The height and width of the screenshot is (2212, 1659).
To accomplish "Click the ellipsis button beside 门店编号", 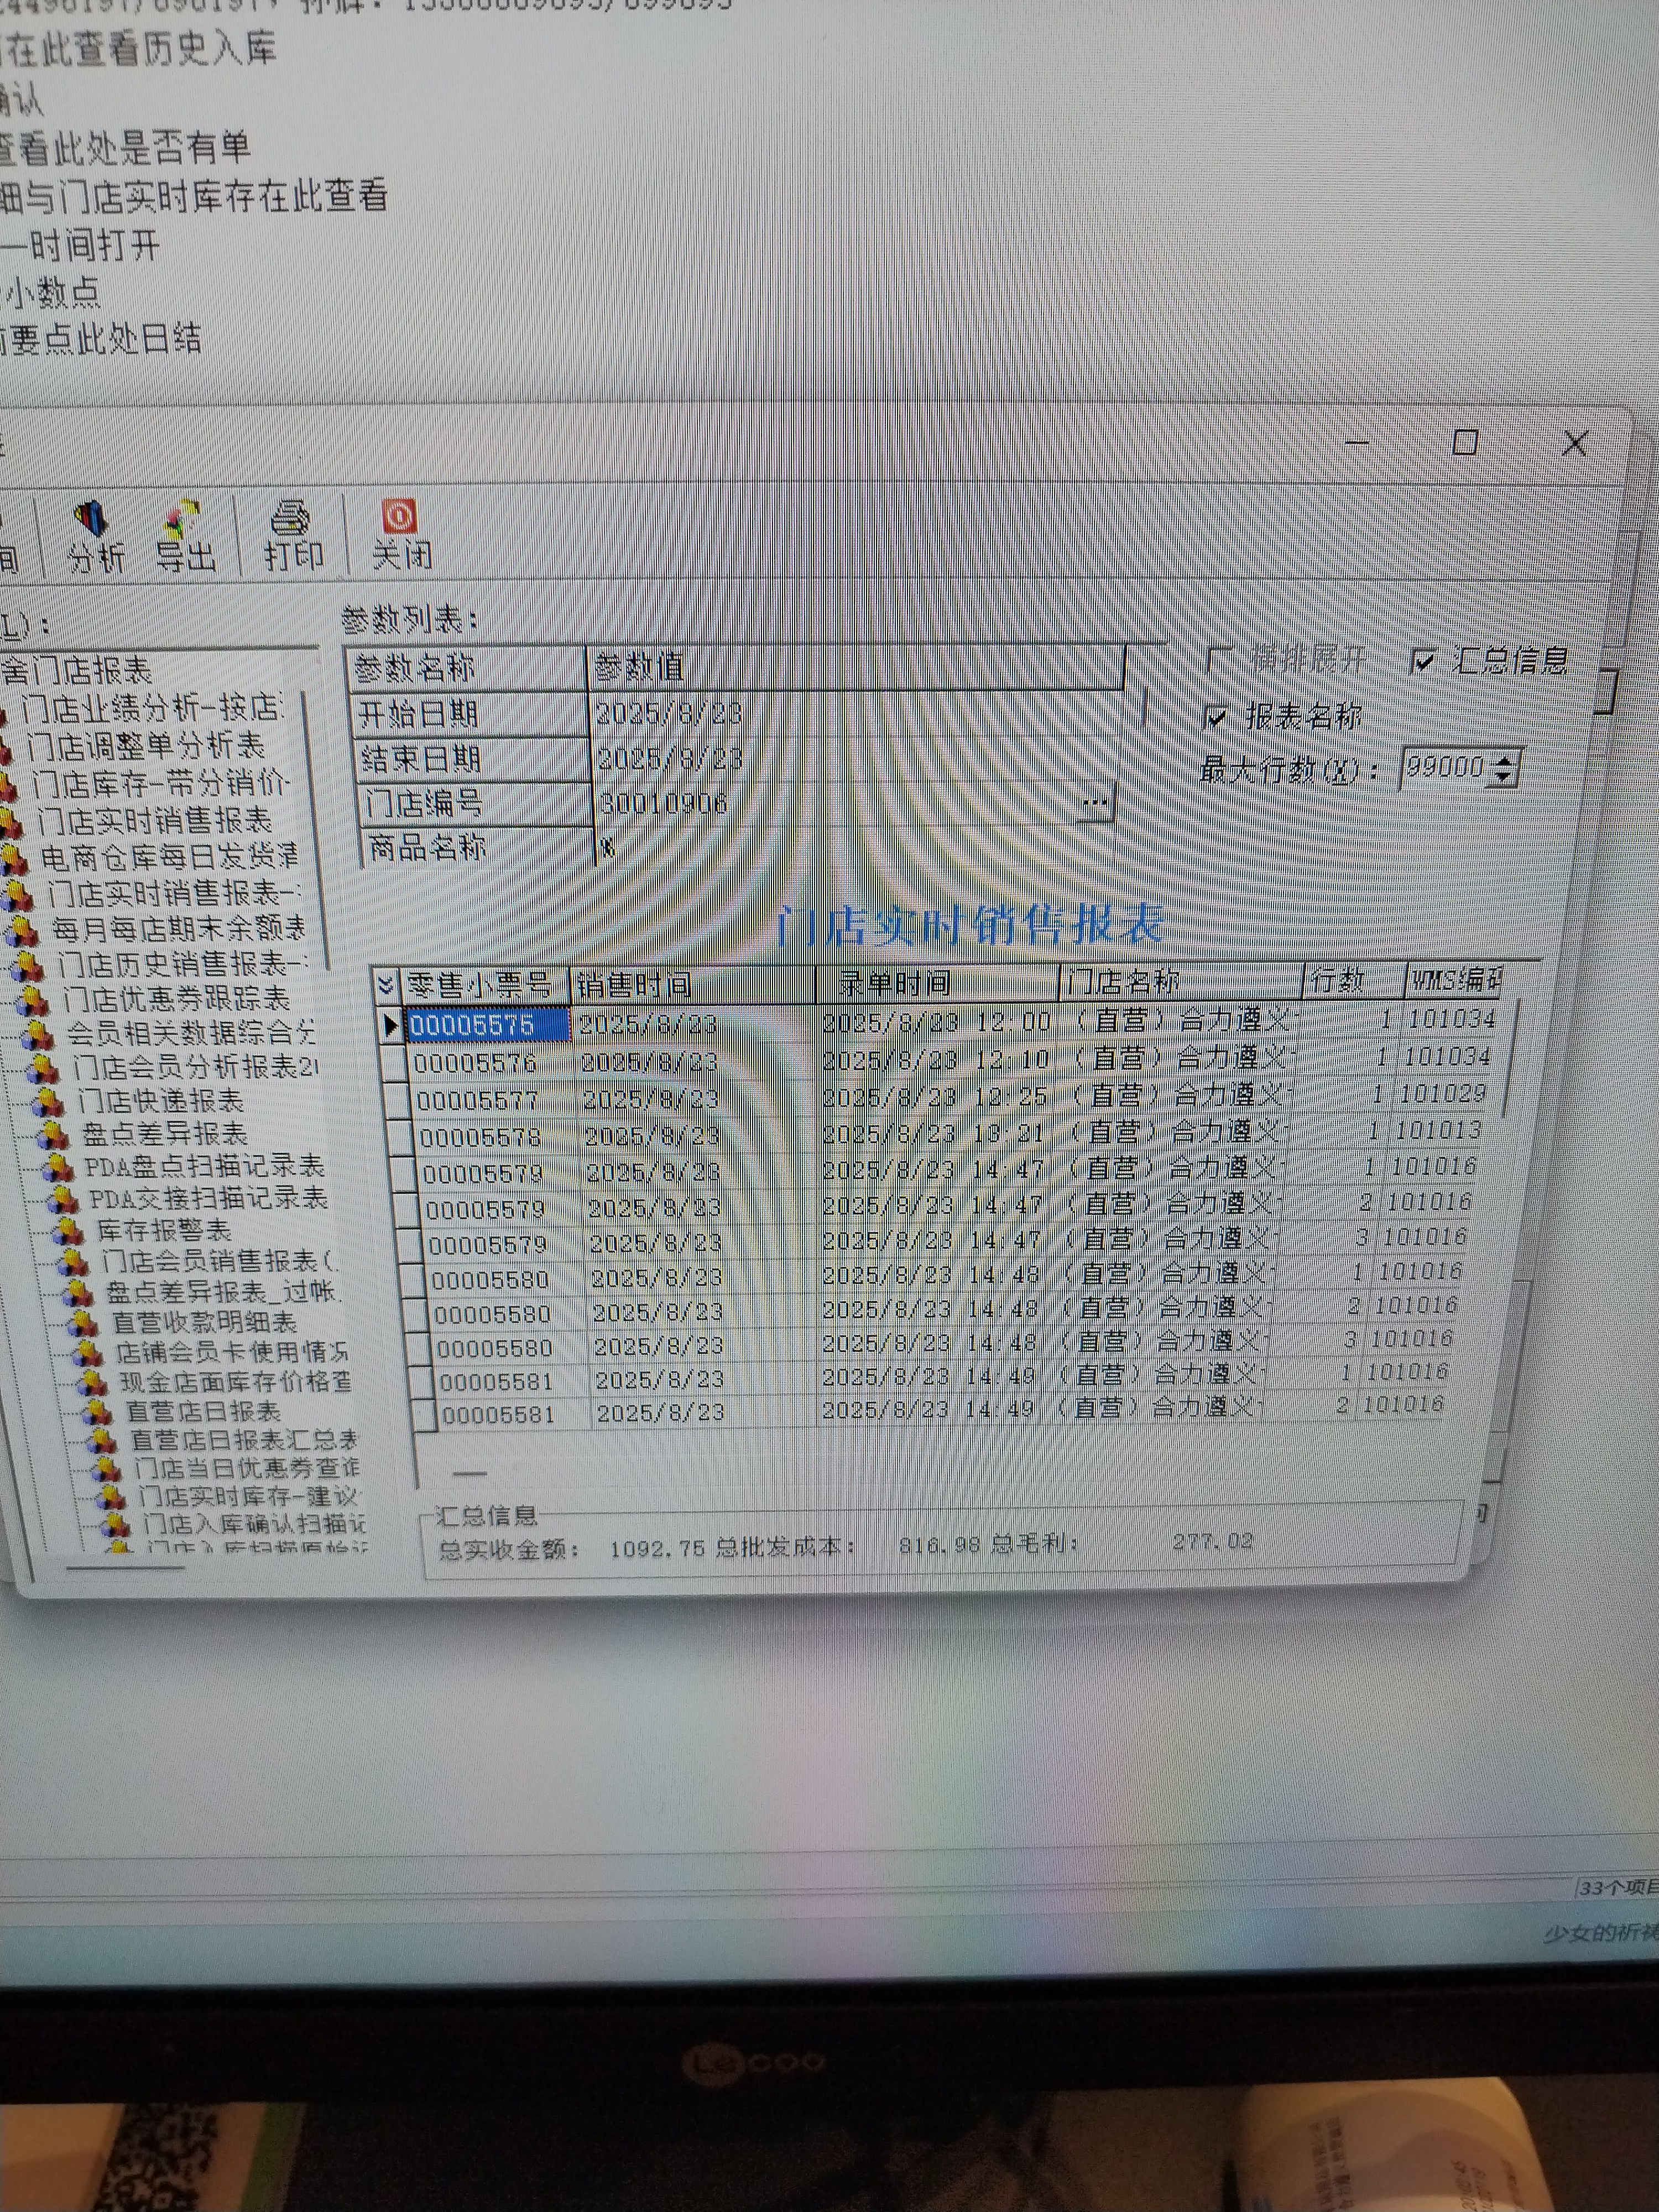I will tap(1095, 802).
